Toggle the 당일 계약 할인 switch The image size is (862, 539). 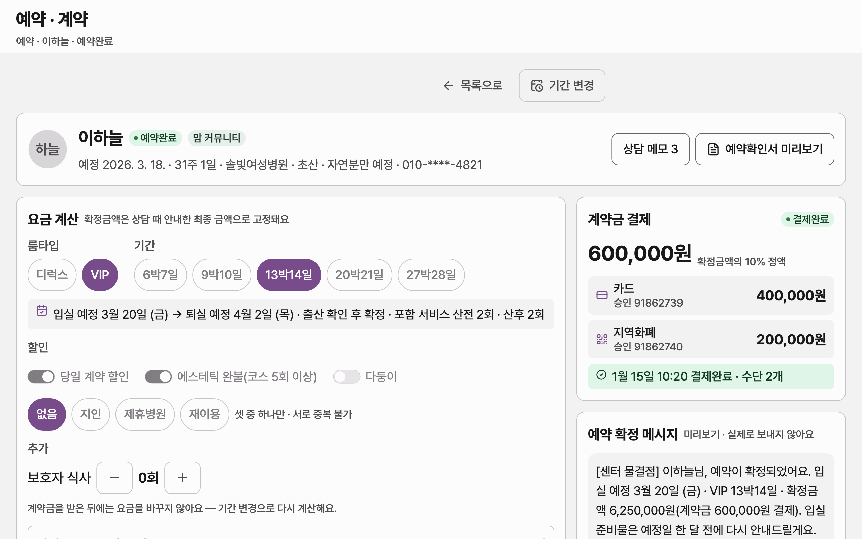[x=41, y=376]
